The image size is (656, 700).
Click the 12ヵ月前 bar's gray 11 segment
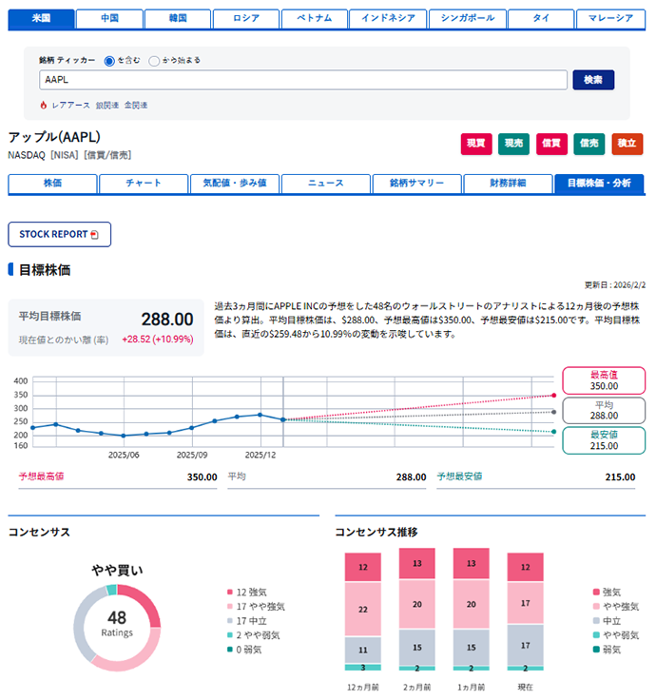pos(363,650)
